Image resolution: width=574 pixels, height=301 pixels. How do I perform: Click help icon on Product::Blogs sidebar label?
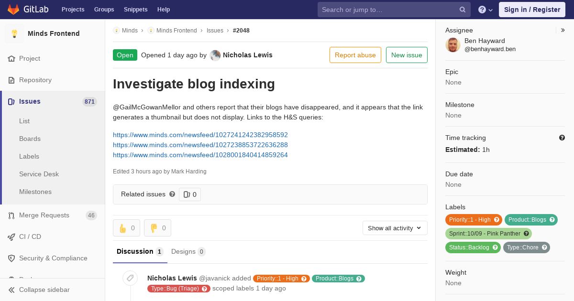[x=552, y=220]
